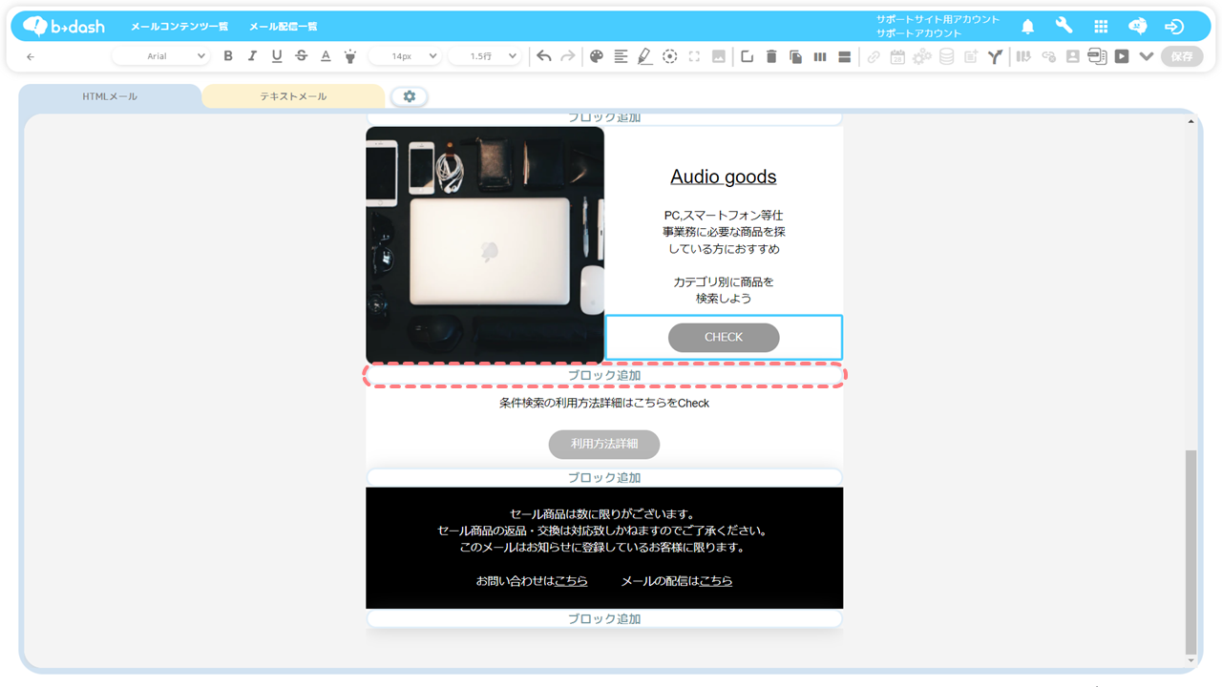Click the fullscreen brackets icon
The width and height of the screenshot is (1222, 687).
694,56
